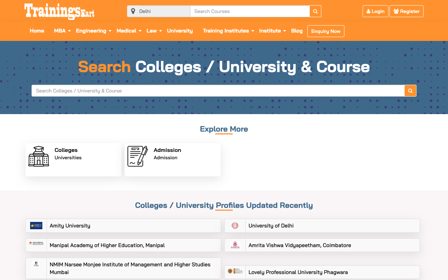This screenshot has height=280, width=448.
Task: Open the Training Institutes menu
Action: 226,31
